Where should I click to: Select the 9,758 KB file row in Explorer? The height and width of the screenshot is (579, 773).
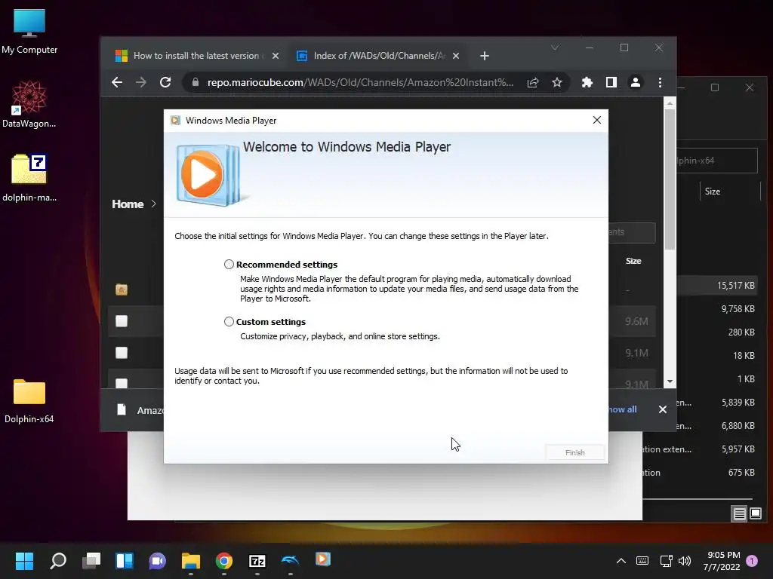pyautogui.click(x=717, y=308)
